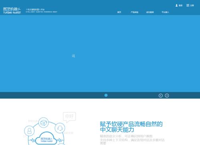Click the headset support circle icon

point(60,128)
